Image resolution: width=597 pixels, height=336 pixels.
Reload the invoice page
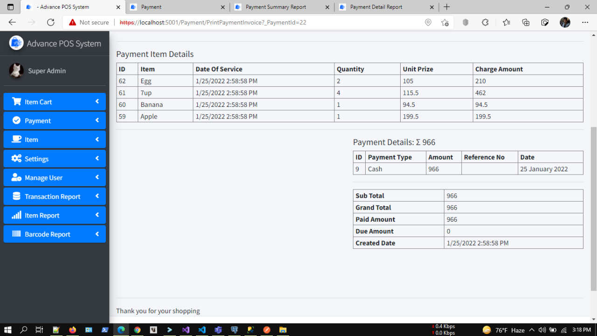click(x=51, y=22)
